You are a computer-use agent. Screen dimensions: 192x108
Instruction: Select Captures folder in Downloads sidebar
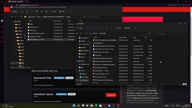pyautogui.click(x=83, y=47)
